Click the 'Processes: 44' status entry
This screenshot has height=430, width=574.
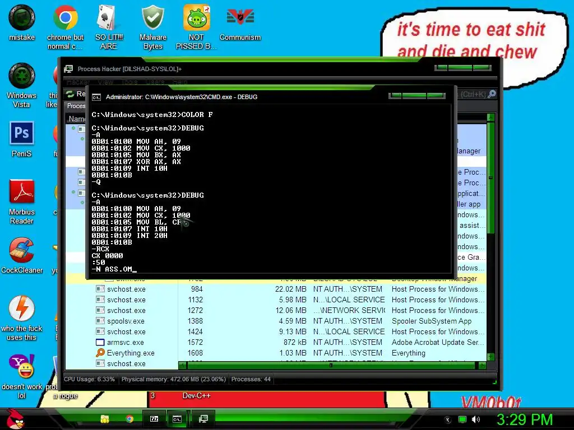pos(251,379)
